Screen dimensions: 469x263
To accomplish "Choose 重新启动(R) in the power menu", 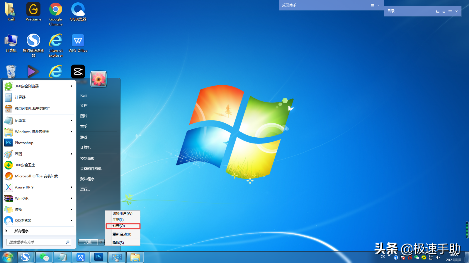I will point(122,234).
